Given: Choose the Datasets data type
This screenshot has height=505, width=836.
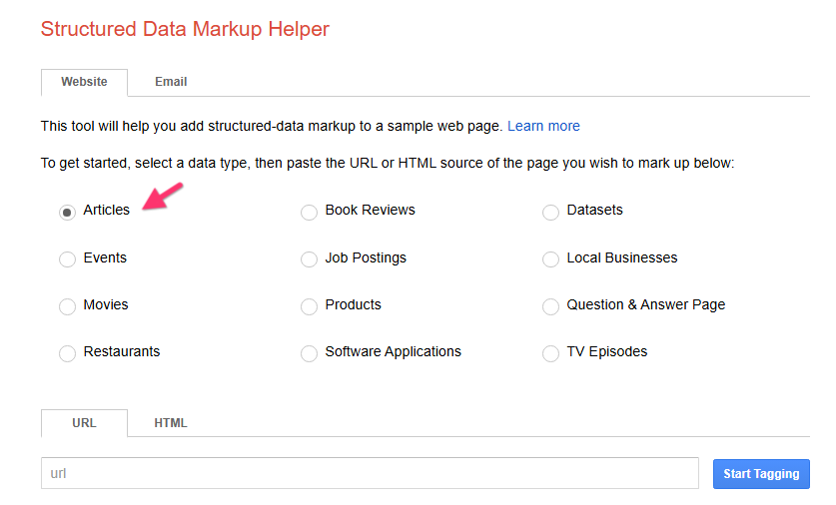Looking at the screenshot, I should 550,212.
